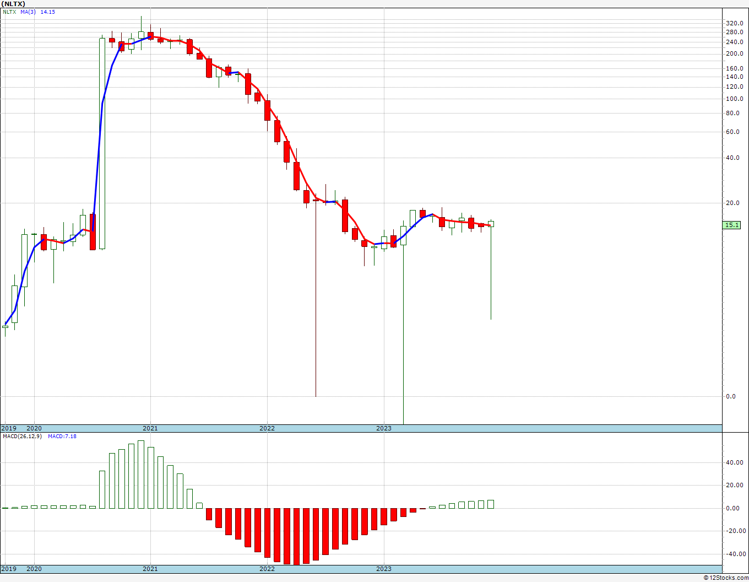Click the 140.0 price axis label
The width and height of the screenshot is (749, 582).
pyautogui.click(x=734, y=77)
